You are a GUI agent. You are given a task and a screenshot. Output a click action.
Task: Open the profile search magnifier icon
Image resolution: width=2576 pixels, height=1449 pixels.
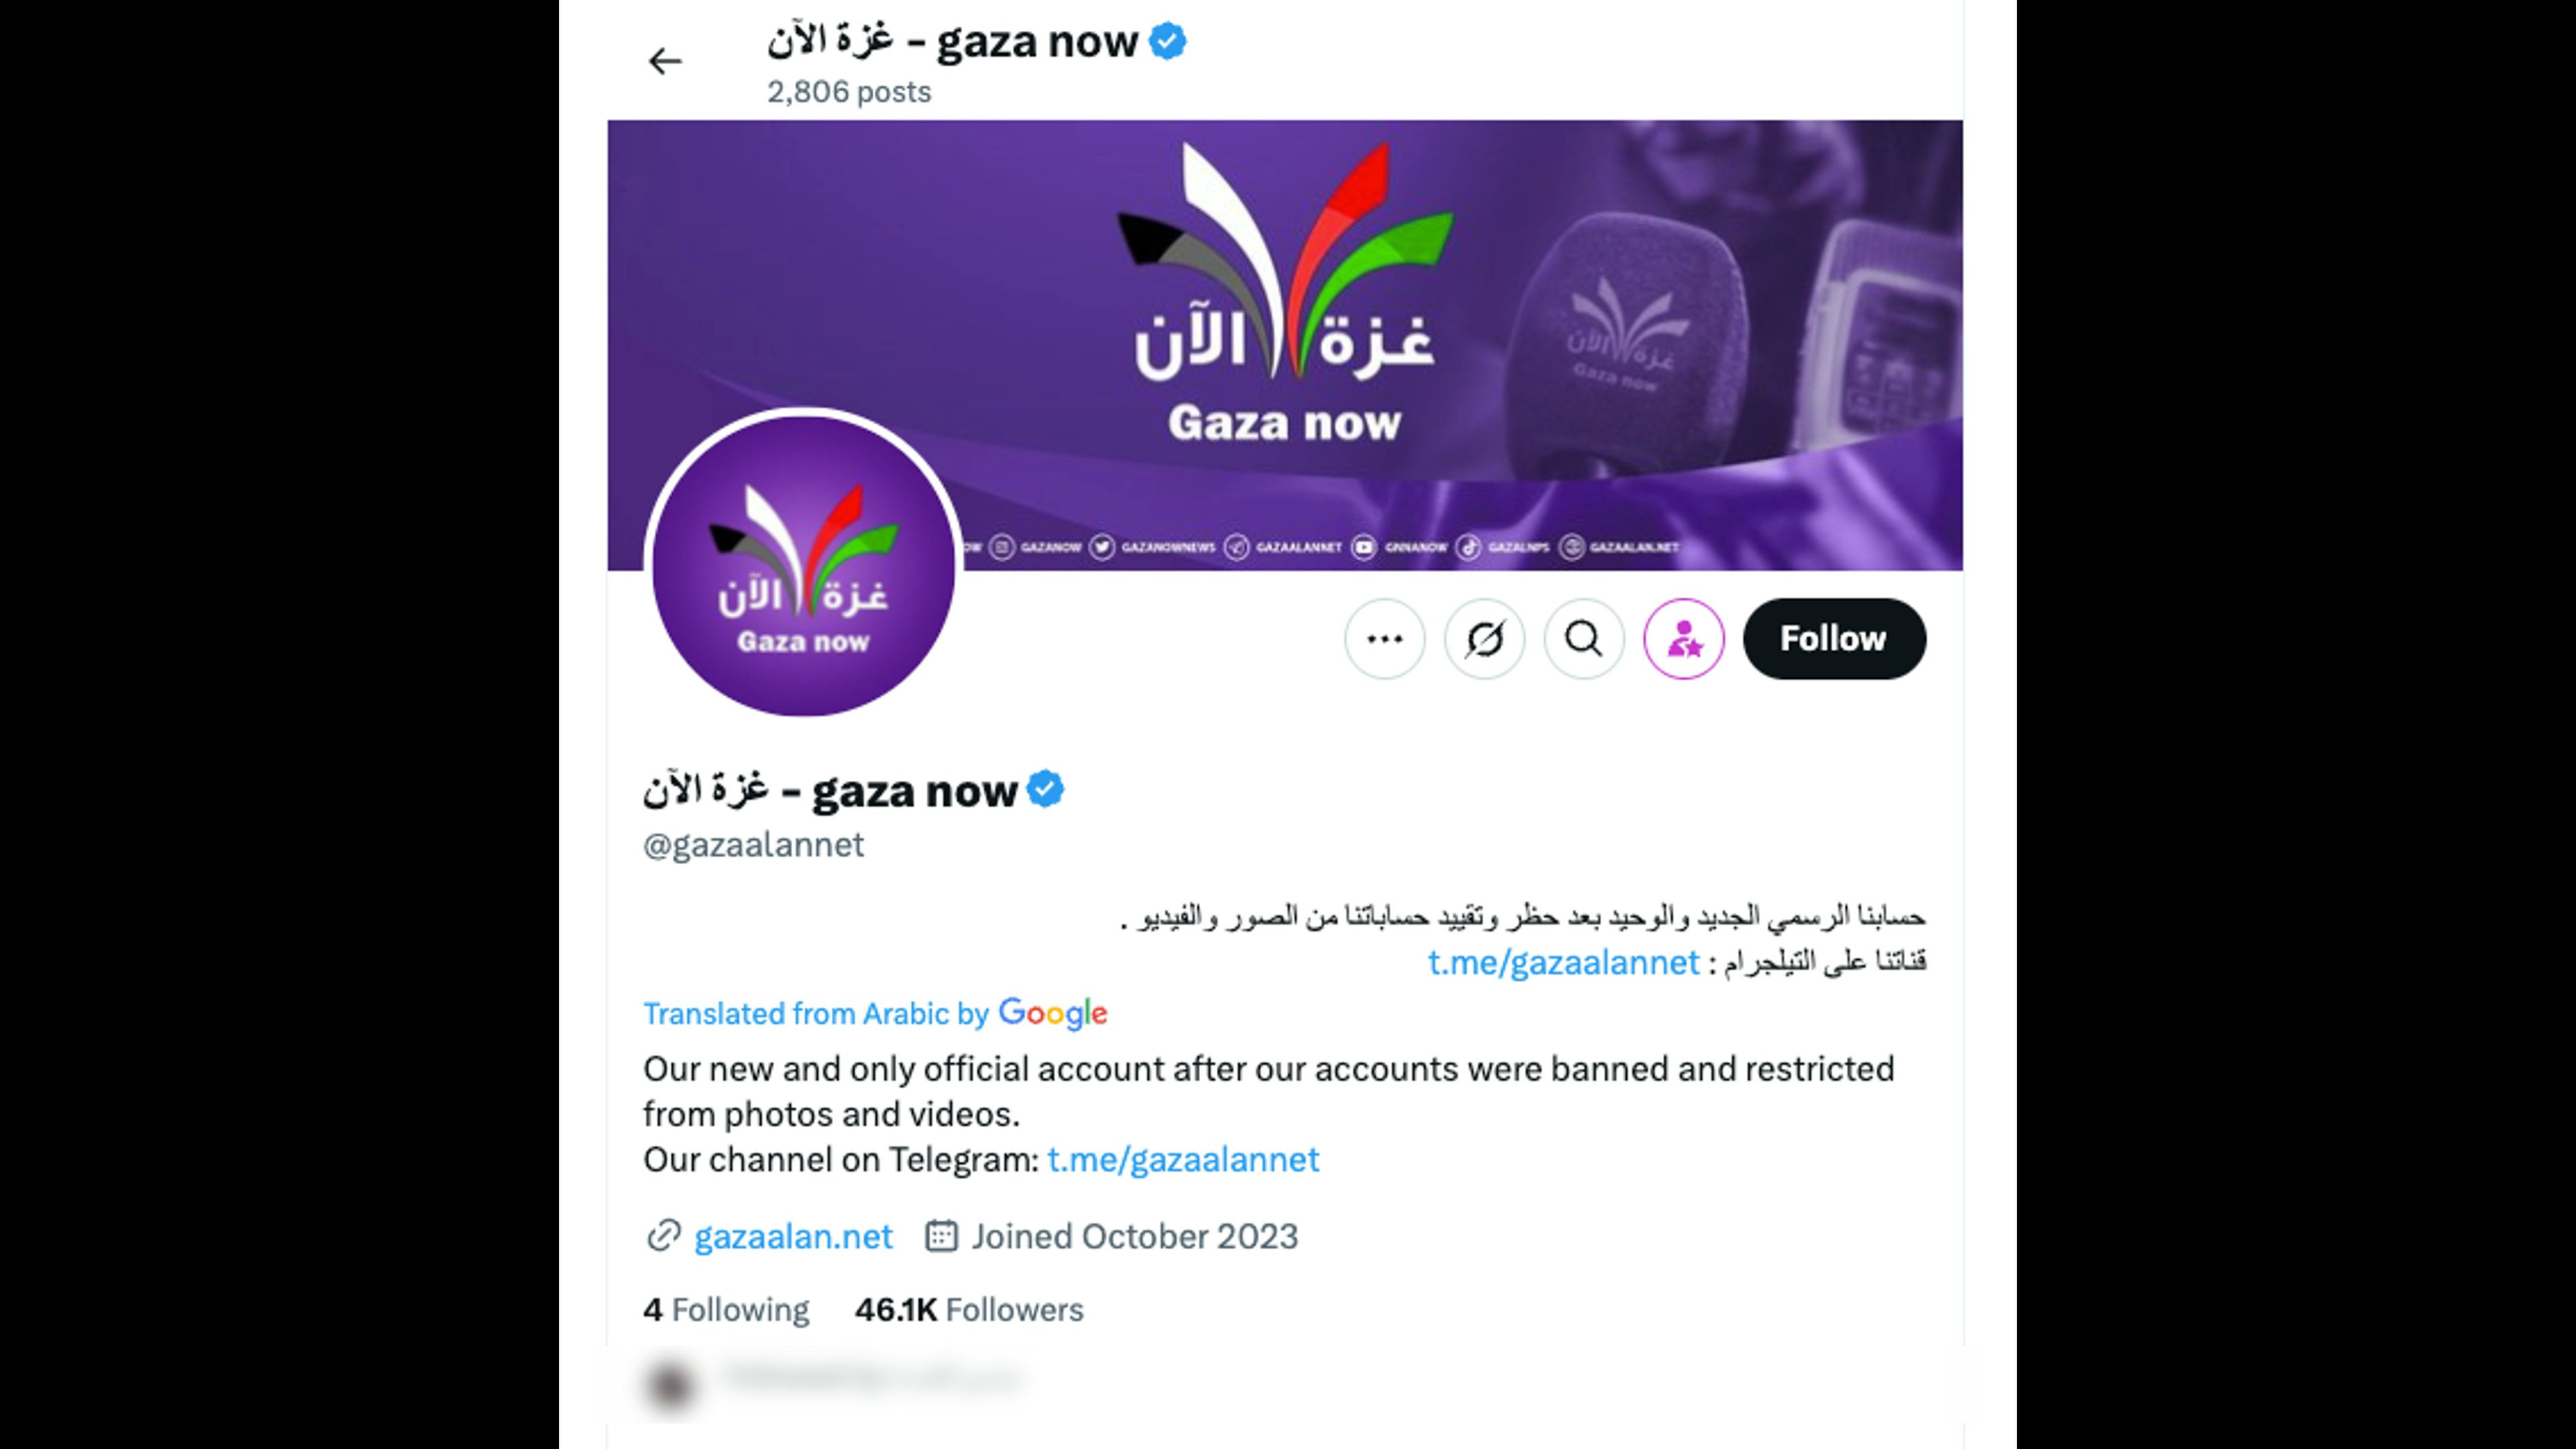[x=1584, y=639]
